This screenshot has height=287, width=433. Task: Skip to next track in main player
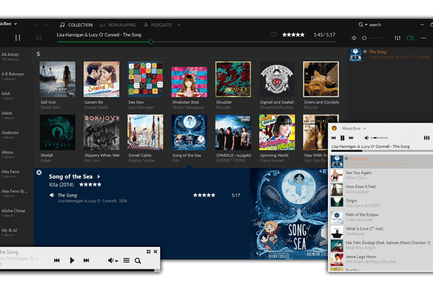39,38
